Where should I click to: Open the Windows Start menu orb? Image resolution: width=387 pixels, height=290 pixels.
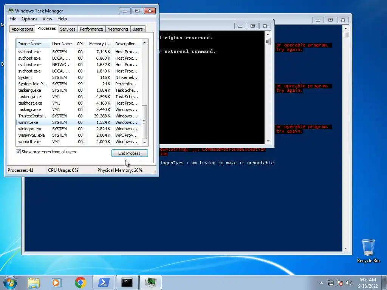10,282
